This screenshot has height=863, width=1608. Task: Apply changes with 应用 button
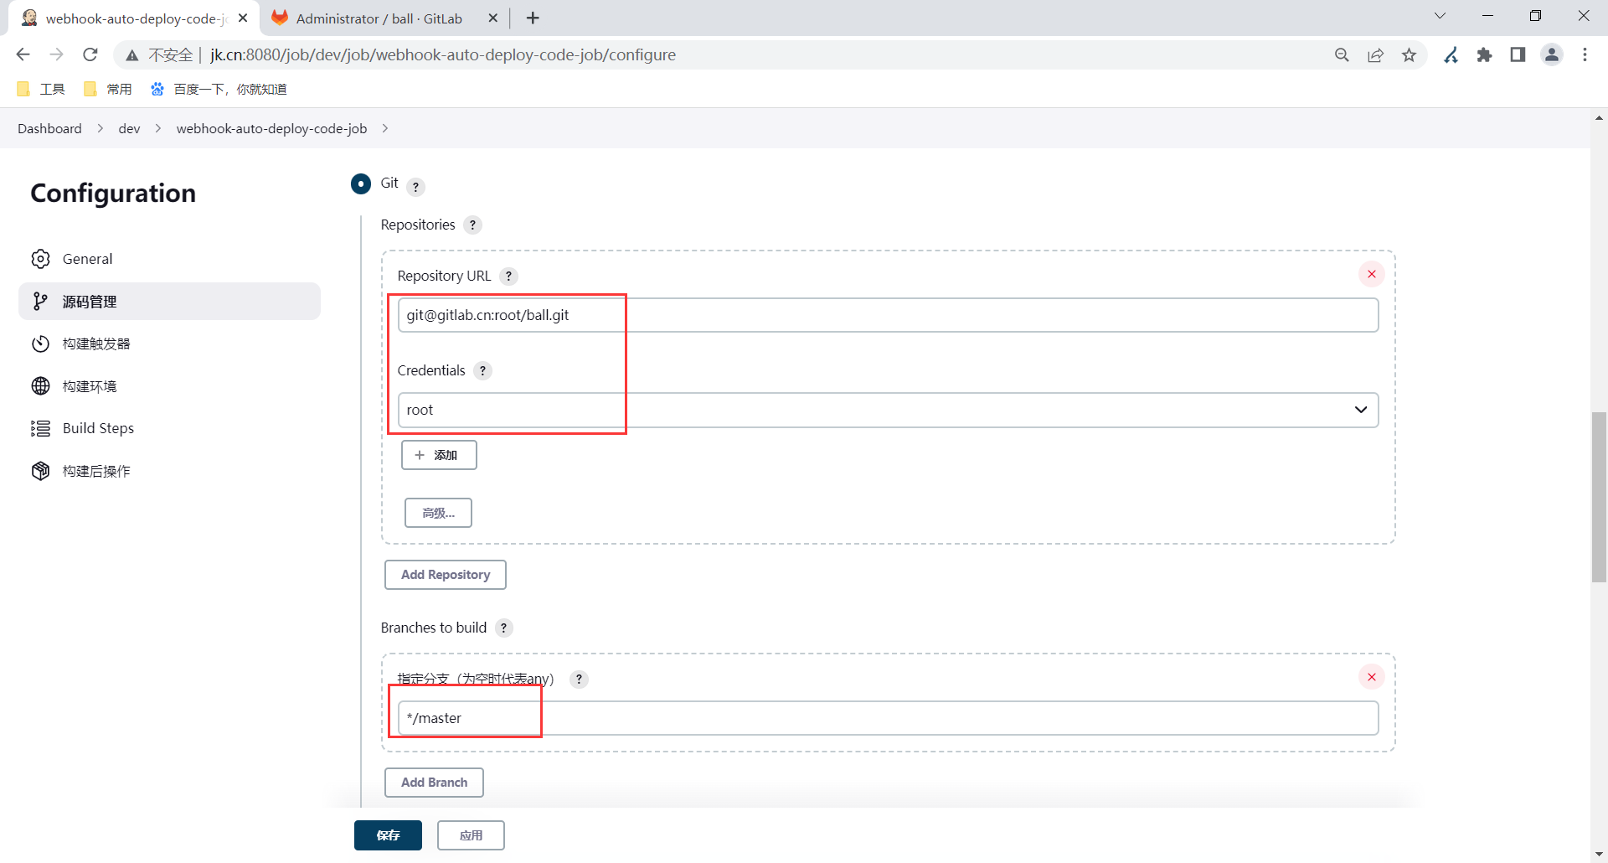point(471,835)
